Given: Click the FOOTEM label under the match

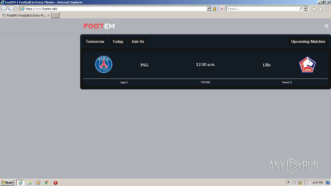Looking at the screenshot, I should (206, 82).
